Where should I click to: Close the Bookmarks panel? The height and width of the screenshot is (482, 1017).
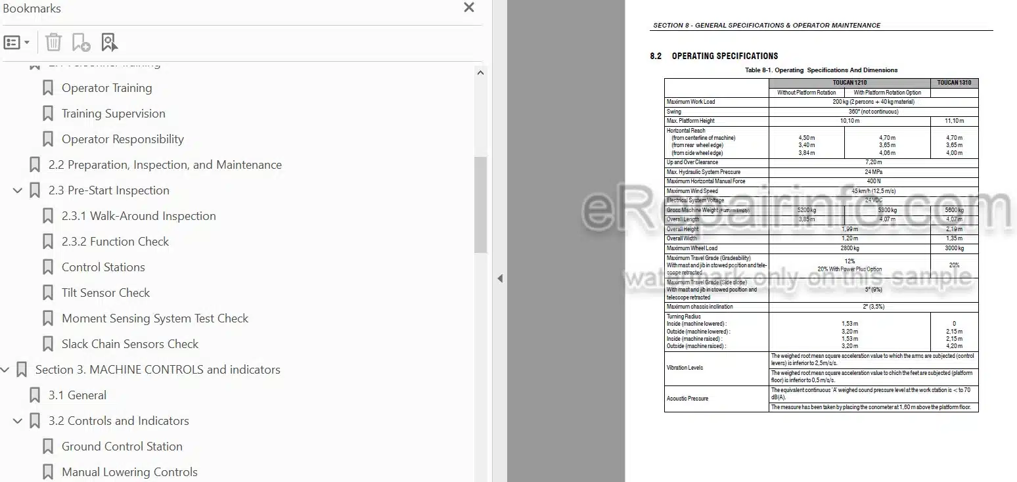[x=468, y=8]
